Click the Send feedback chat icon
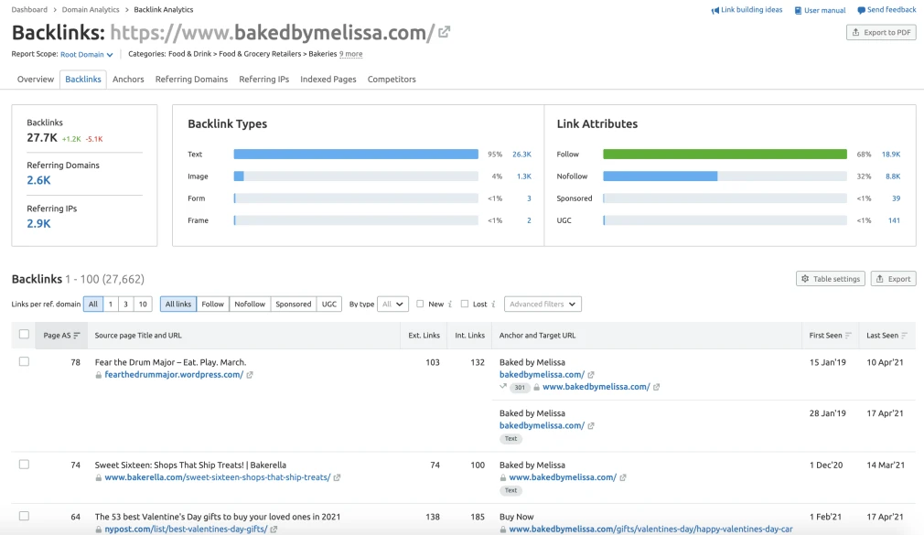Screen dimensions: 924x535 click(x=861, y=10)
